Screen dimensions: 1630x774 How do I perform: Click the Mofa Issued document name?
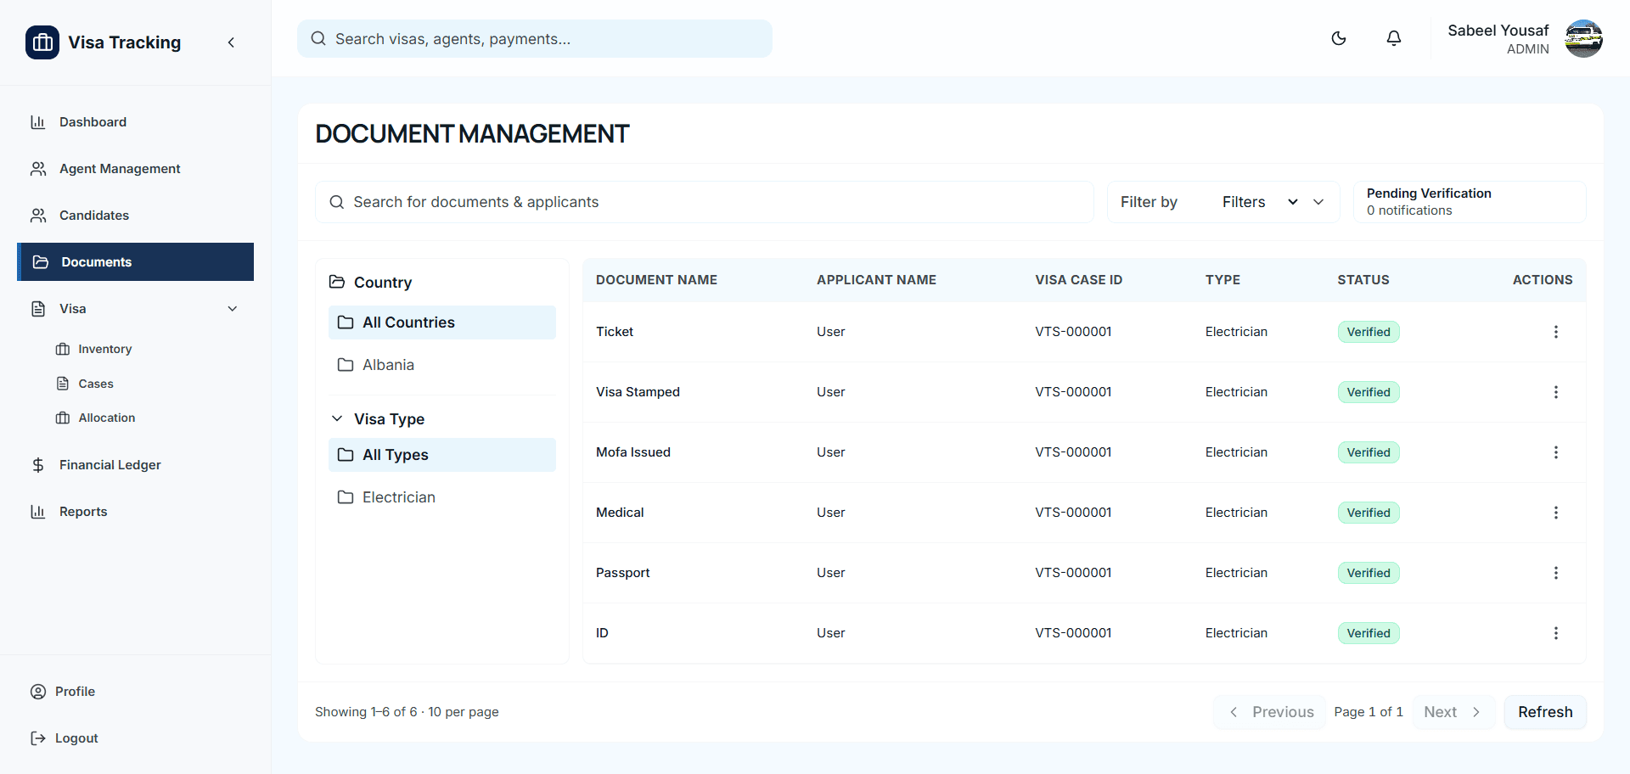[633, 452]
